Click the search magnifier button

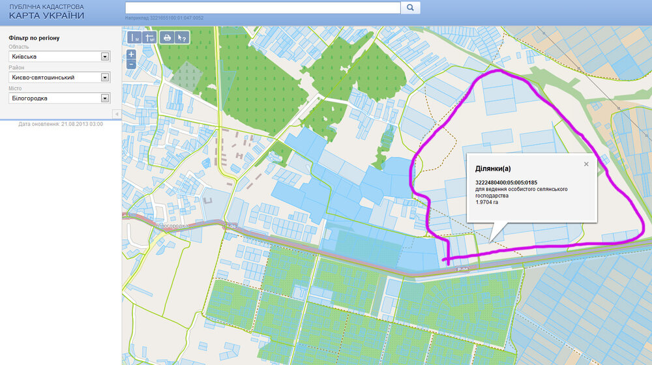coord(410,7)
